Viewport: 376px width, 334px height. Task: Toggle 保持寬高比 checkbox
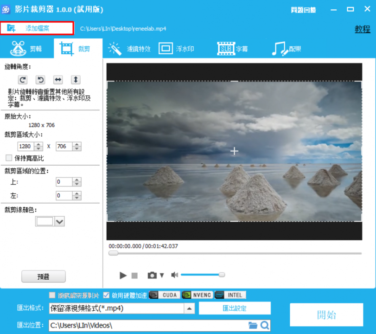tap(9, 158)
